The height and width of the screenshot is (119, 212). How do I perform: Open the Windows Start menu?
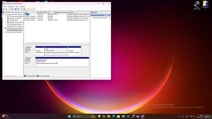click(x=69, y=116)
